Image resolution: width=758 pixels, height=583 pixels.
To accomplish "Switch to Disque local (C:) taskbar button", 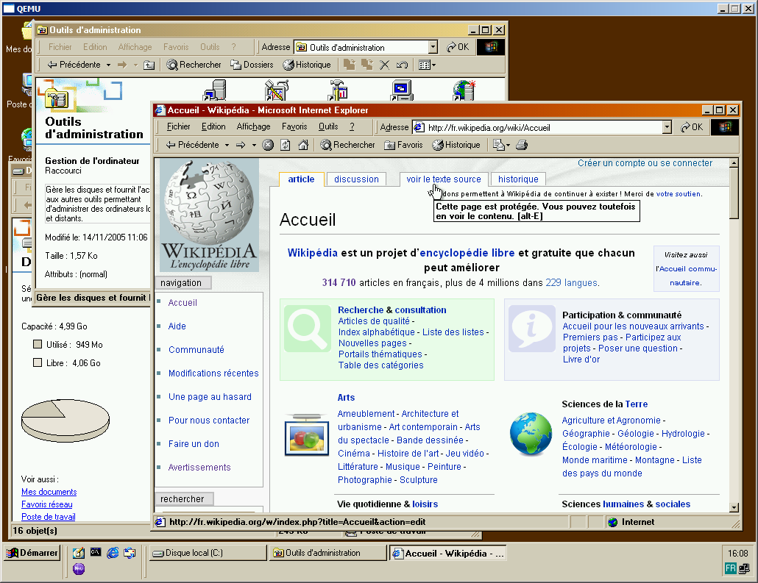I will pyautogui.click(x=208, y=553).
